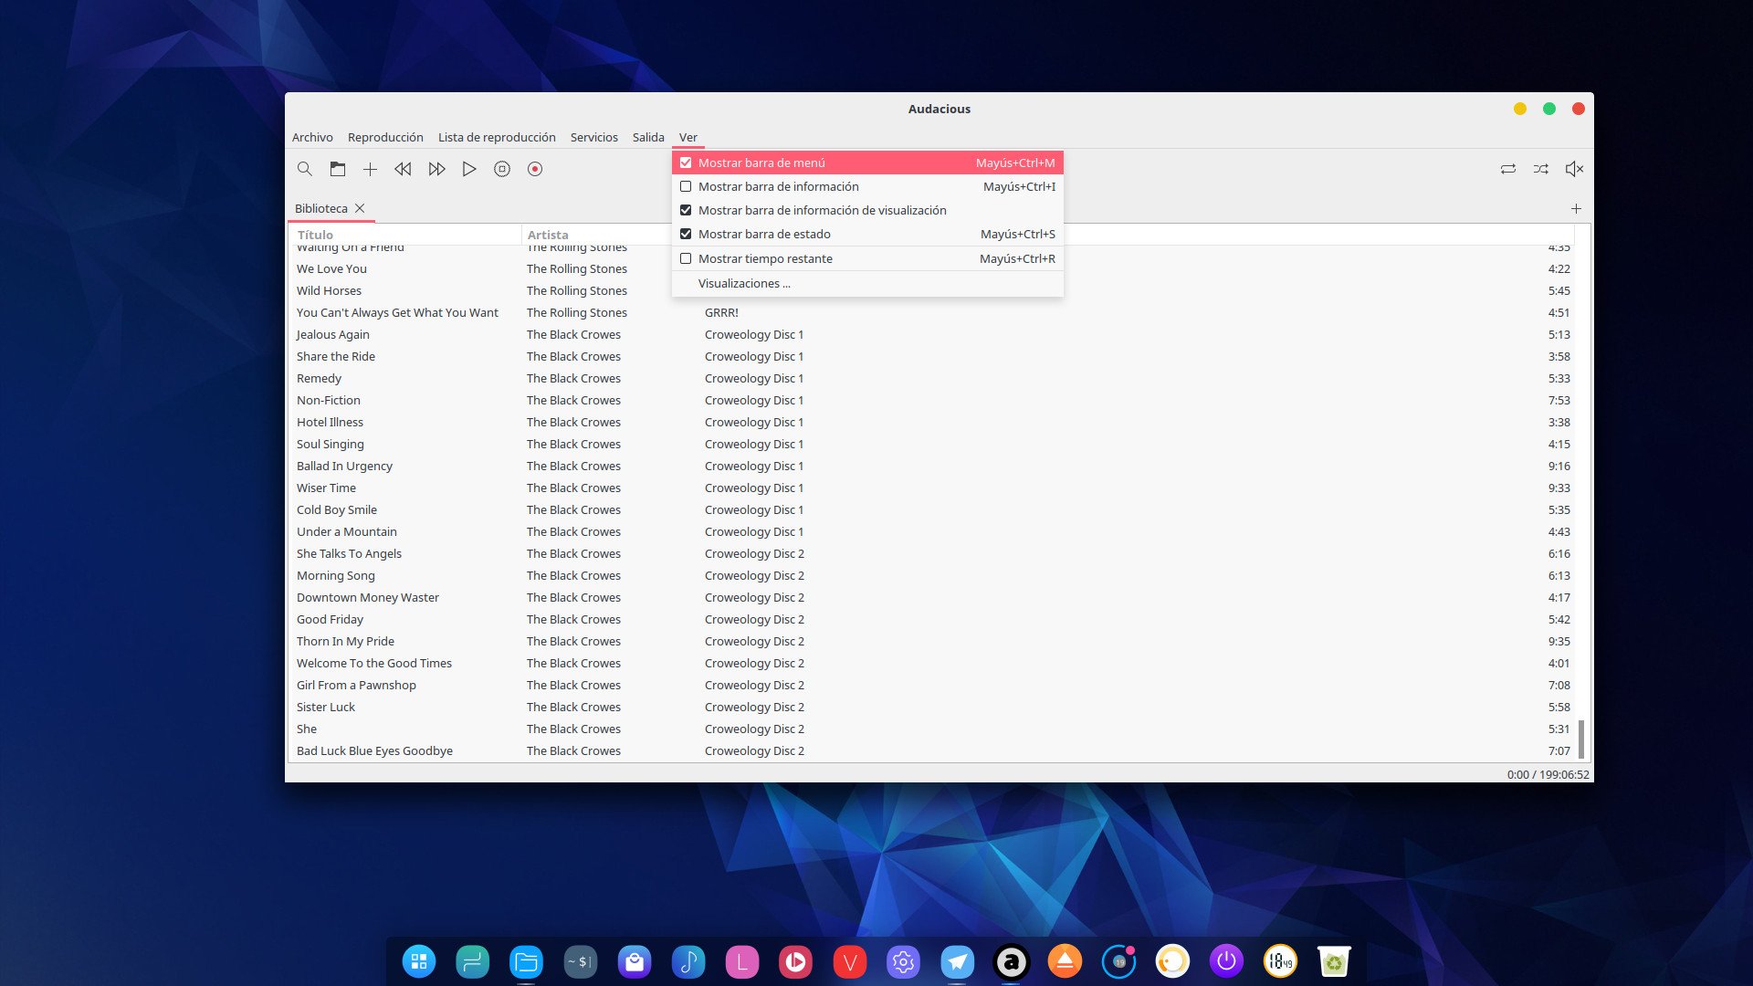1753x986 pixels.
Task: Click the record stream icon
Action: click(x=535, y=169)
